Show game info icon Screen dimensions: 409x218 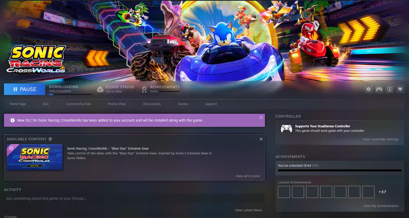coord(390,89)
